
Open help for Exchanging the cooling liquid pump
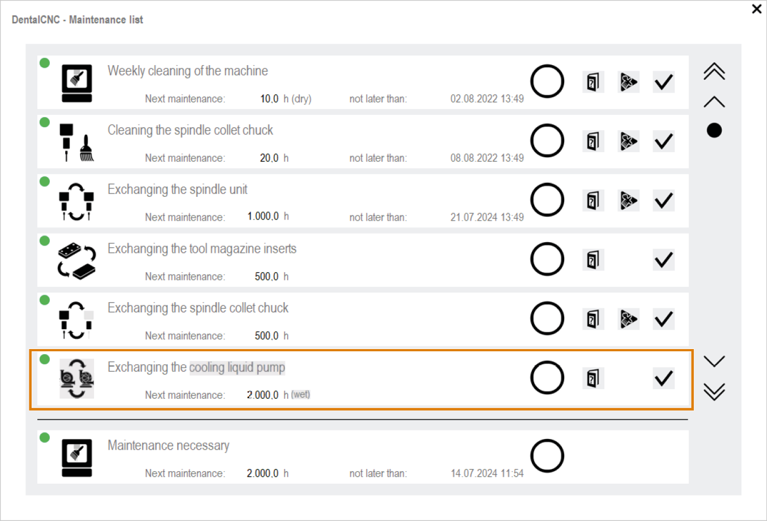click(x=593, y=378)
